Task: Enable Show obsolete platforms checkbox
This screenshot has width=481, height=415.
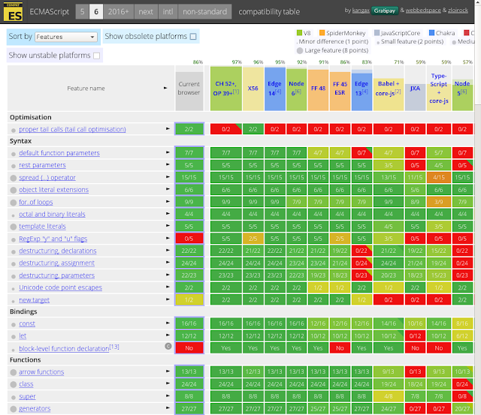Action: coord(193,37)
